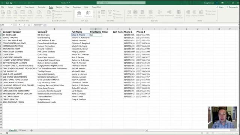
Task: Open the Advanced filter command
Action: click(118, 18)
